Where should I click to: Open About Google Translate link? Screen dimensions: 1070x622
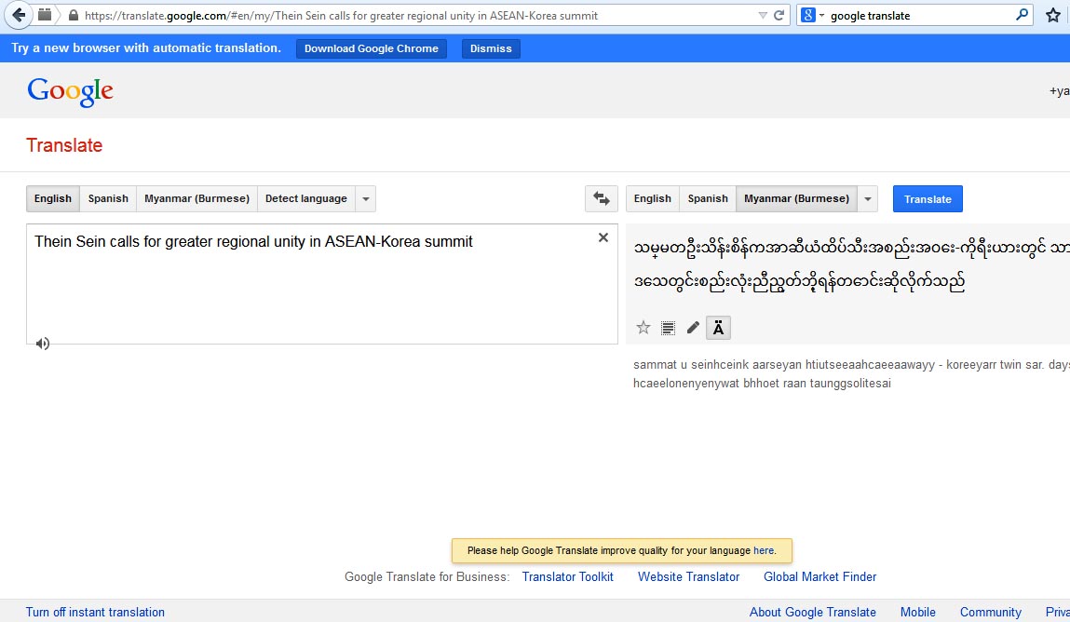tap(813, 612)
